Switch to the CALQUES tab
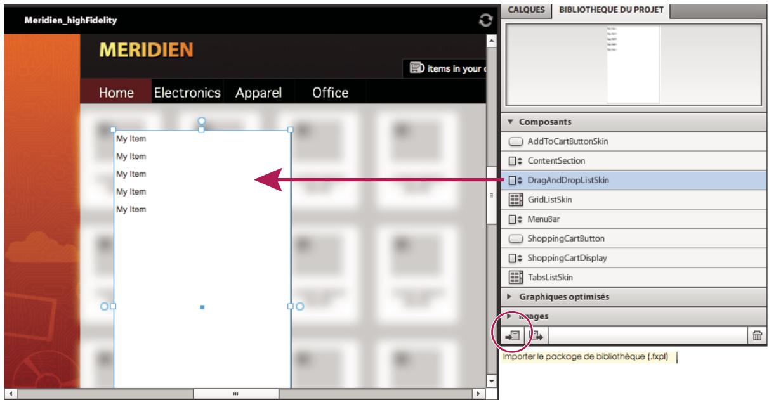Image resolution: width=769 pixels, height=400 pixels. [x=528, y=9]
